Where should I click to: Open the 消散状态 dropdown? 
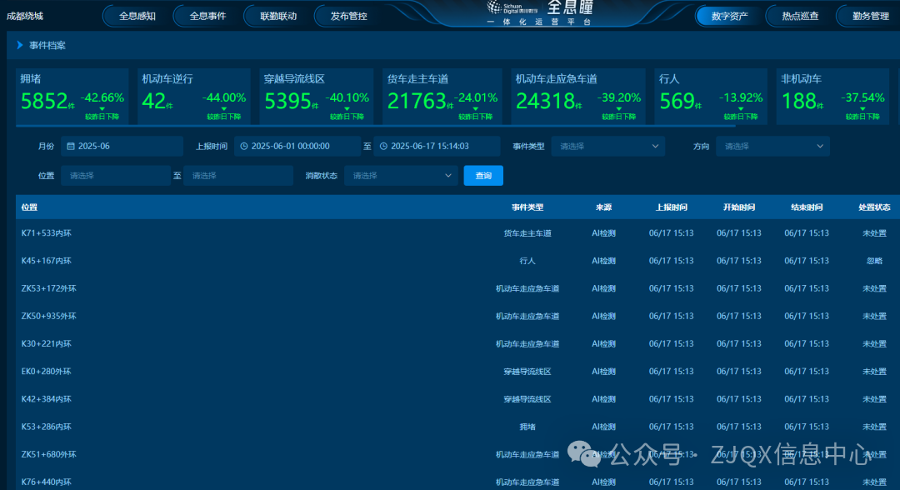click(x=402, y=176)
